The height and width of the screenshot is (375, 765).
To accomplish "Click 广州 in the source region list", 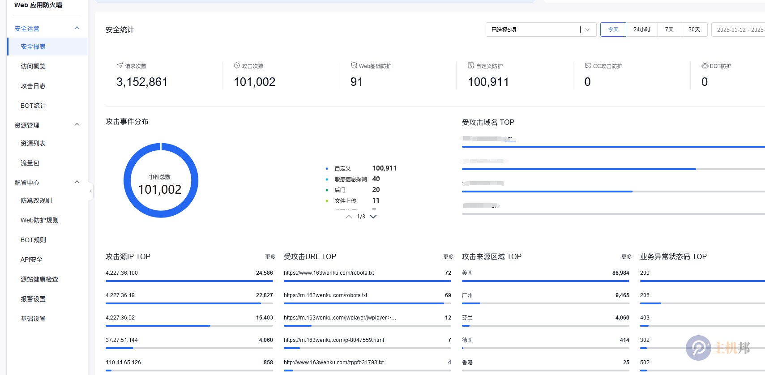I will click(x=467, y=295).
